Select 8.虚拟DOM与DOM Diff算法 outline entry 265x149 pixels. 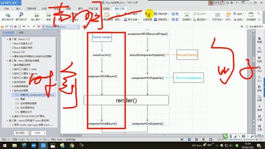pyautogui.click(x=28, y=116)
